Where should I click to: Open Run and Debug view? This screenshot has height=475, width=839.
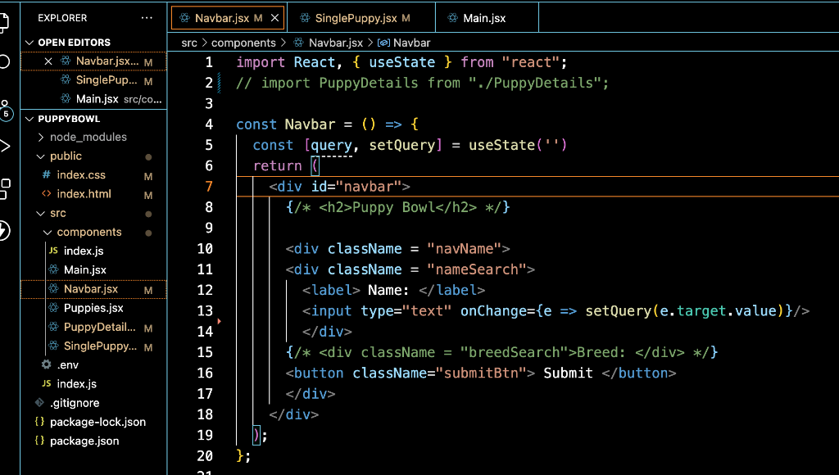pos(4,146)
